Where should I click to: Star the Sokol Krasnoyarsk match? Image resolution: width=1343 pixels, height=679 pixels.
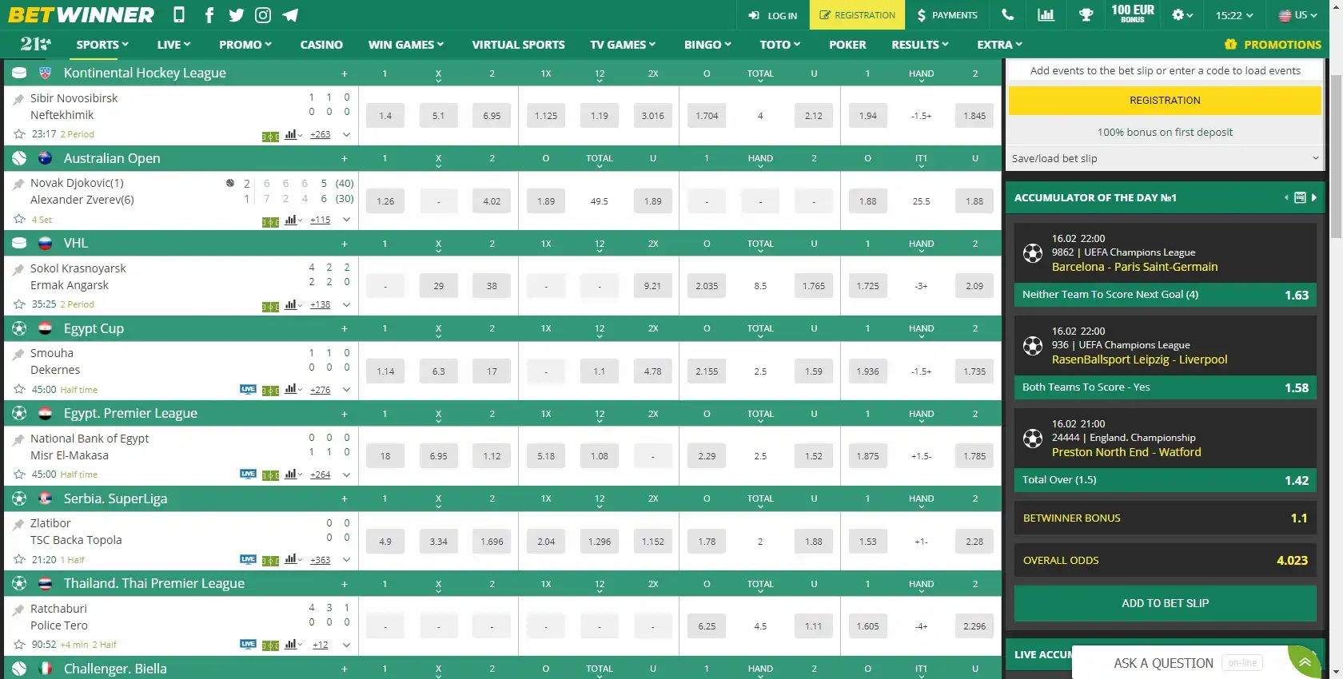(x=20, y=304)
